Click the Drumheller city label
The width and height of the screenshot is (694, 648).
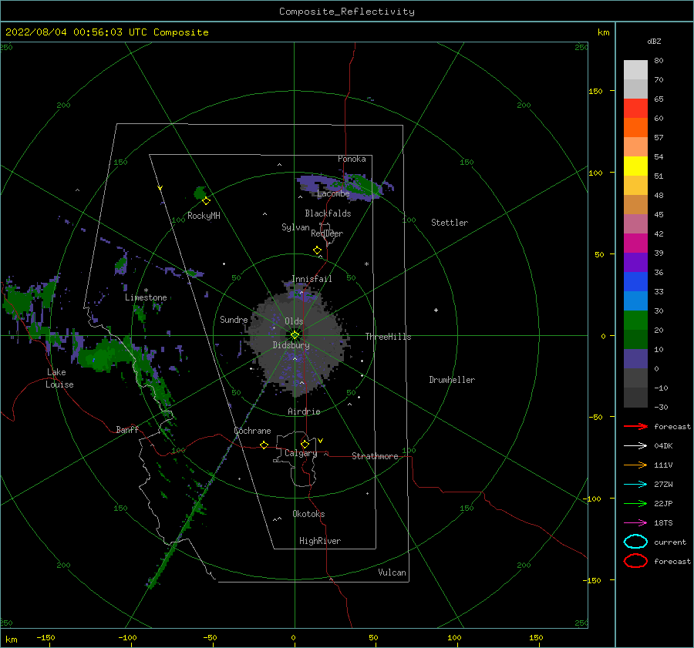pyautogui.click(x=452, y=380)
